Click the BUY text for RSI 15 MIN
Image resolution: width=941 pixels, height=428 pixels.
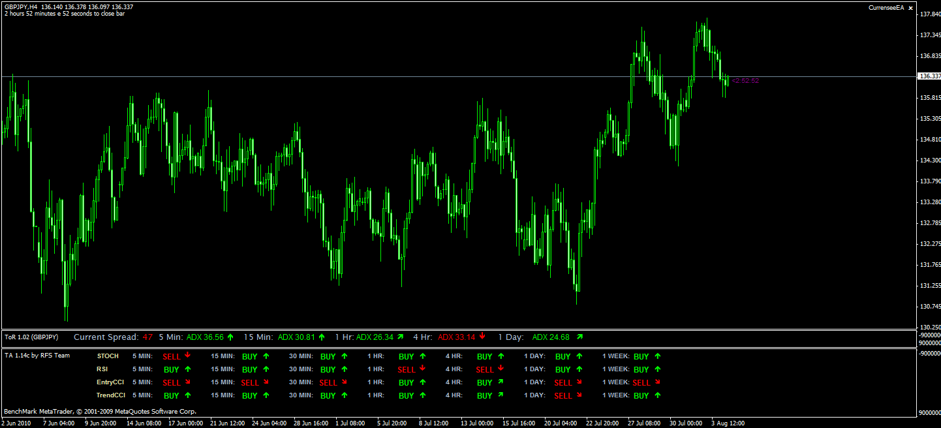250,370
